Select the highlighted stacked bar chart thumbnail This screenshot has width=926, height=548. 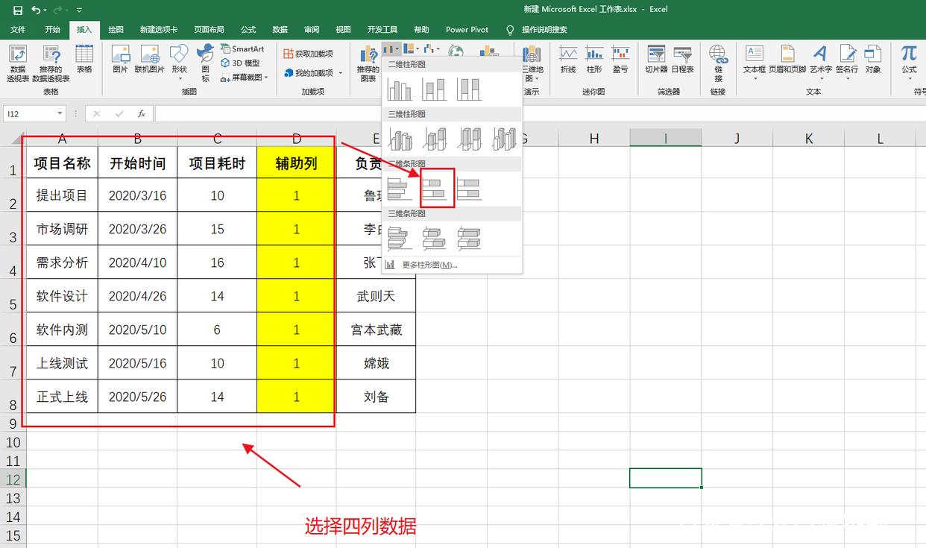pos(436,188)
